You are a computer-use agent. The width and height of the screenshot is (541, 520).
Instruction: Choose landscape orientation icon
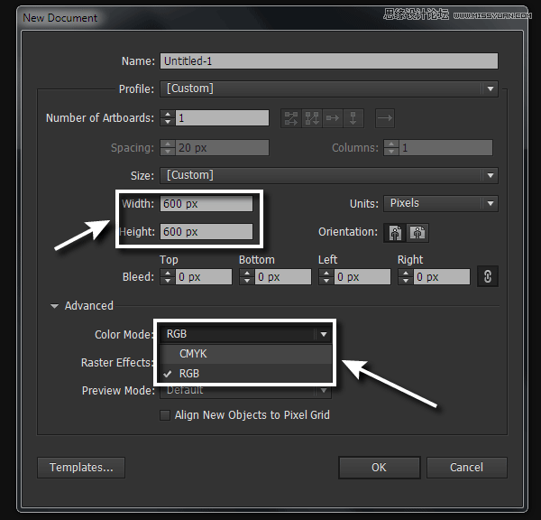click(417, 232)
